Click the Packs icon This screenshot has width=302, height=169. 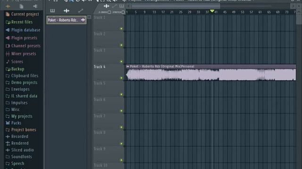tap(8, 123)
